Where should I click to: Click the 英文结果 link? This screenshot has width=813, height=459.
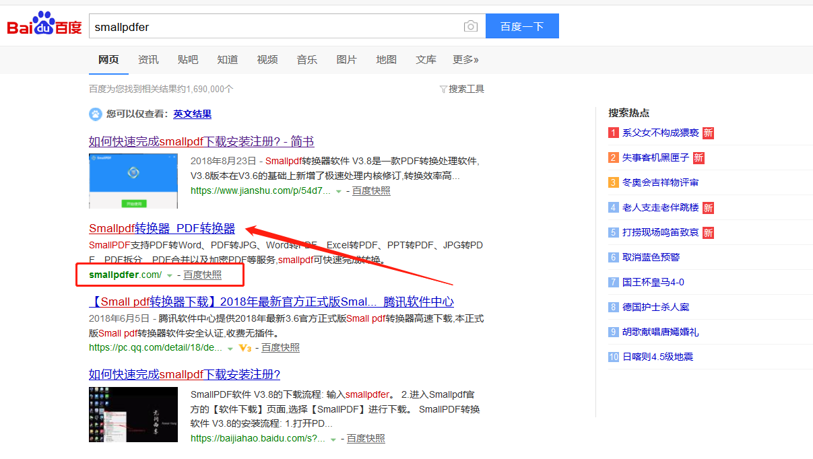(x=193, y=114)
